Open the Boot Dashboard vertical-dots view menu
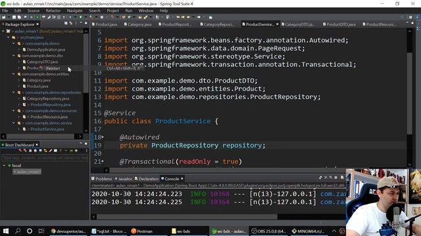421x236 pixels. pos(86,151)
